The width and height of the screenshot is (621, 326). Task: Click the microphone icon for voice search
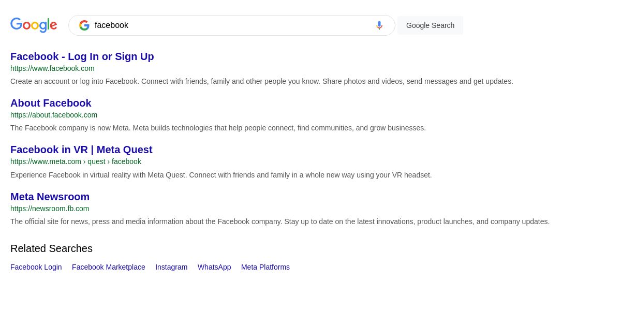coord(379,25)
